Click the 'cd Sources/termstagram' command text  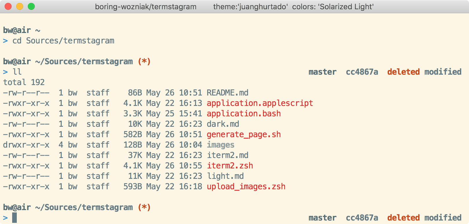pyautogui.click(x=63, y=41)
